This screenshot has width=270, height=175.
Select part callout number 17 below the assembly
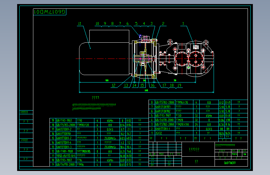click(164, 85)
